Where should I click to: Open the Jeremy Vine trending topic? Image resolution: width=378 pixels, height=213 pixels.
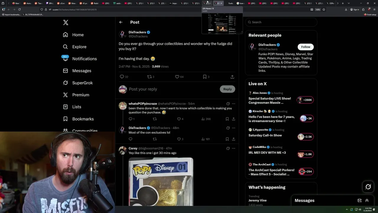pyautogui.click(x=258, y=200)
